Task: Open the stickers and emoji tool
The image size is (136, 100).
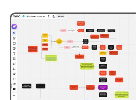Action: tap(14, 74)
